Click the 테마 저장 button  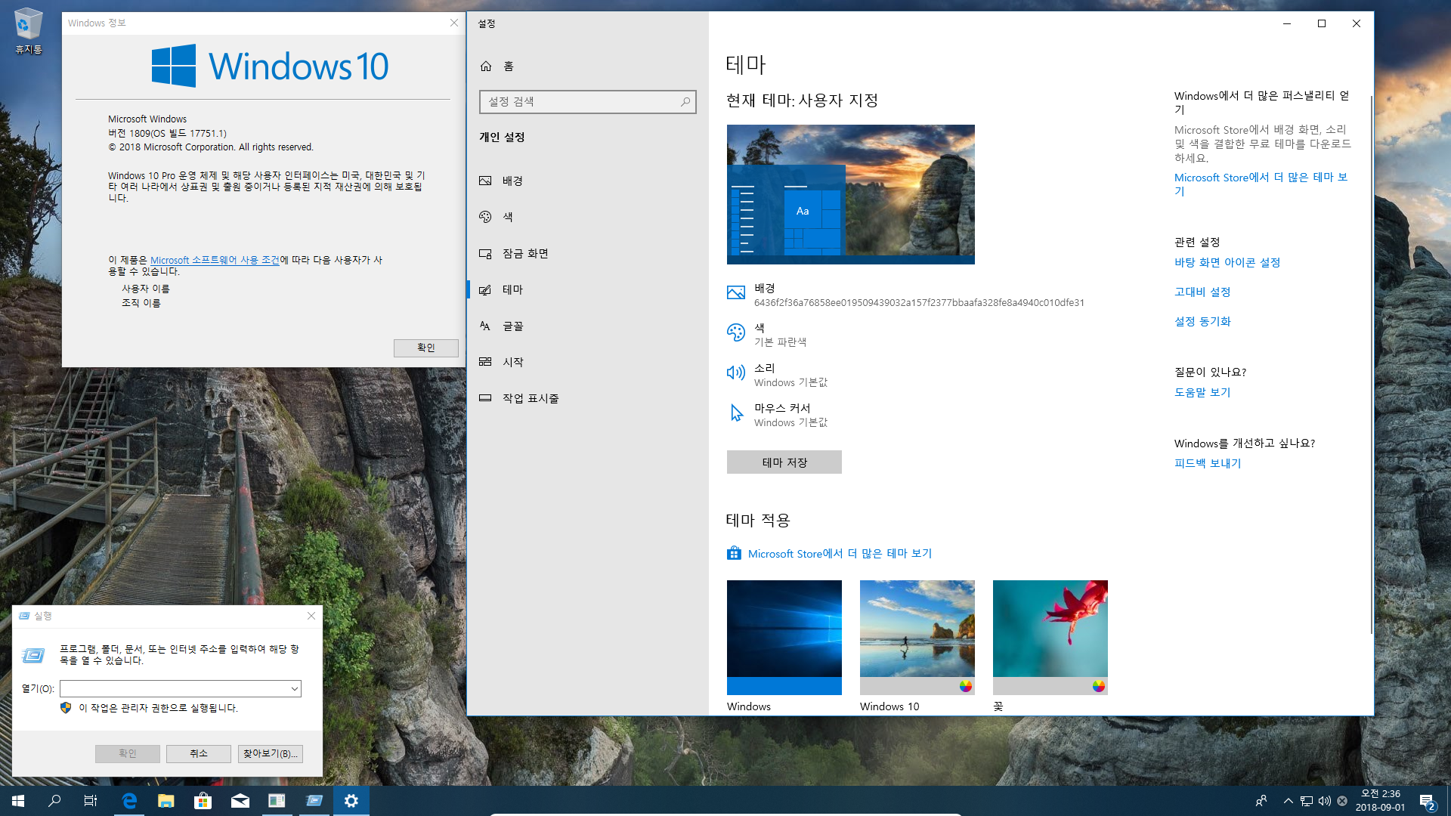(784, 462)
